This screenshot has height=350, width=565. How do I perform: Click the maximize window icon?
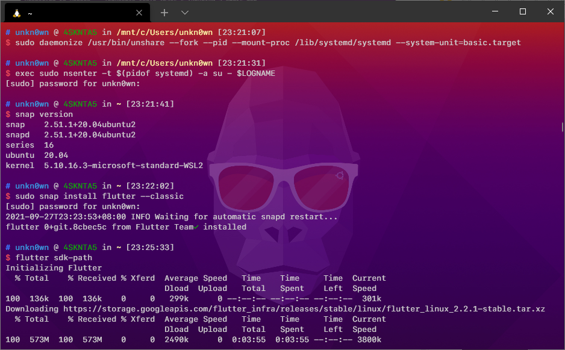[522, 11]
